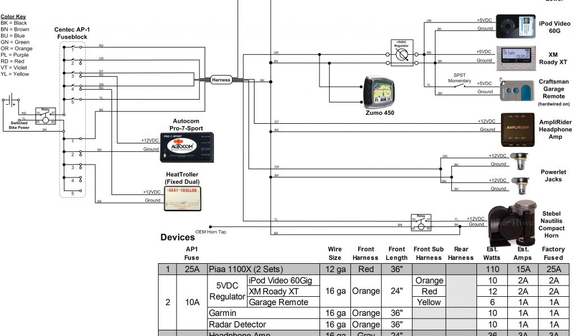Click the Harness connector label

click(221, 80)
